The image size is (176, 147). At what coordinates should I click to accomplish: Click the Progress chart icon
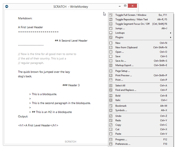[x=111, y=139]
